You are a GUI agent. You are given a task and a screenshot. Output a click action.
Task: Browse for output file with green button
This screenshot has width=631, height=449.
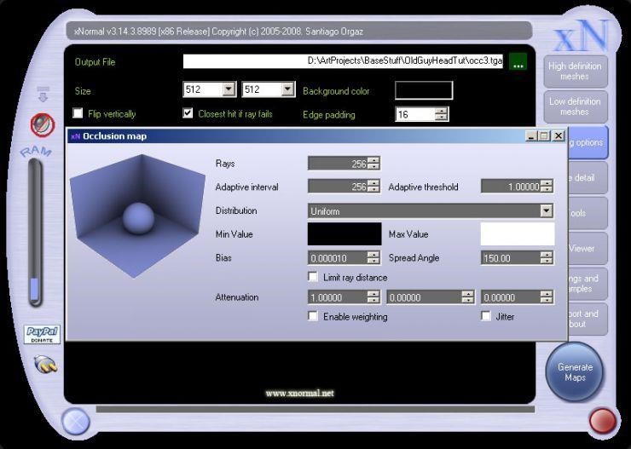[x=518, y=62]
